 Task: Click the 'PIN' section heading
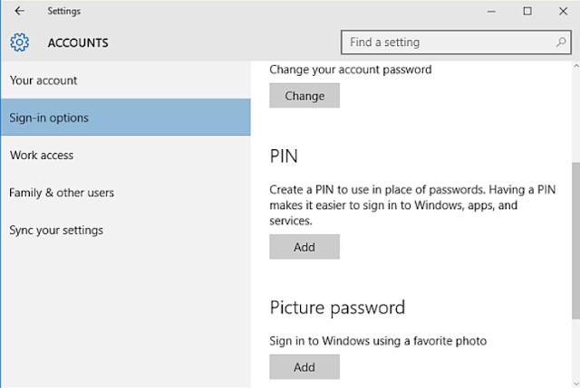284,156
